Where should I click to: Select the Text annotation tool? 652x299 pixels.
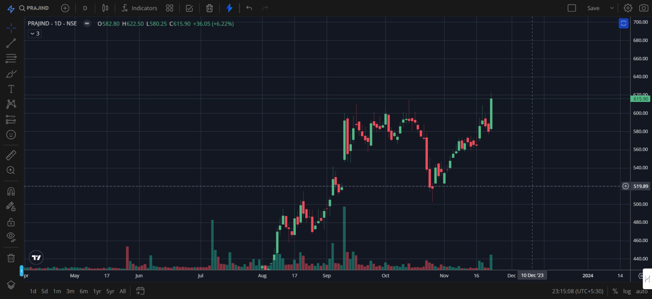[x=11, y=89]
